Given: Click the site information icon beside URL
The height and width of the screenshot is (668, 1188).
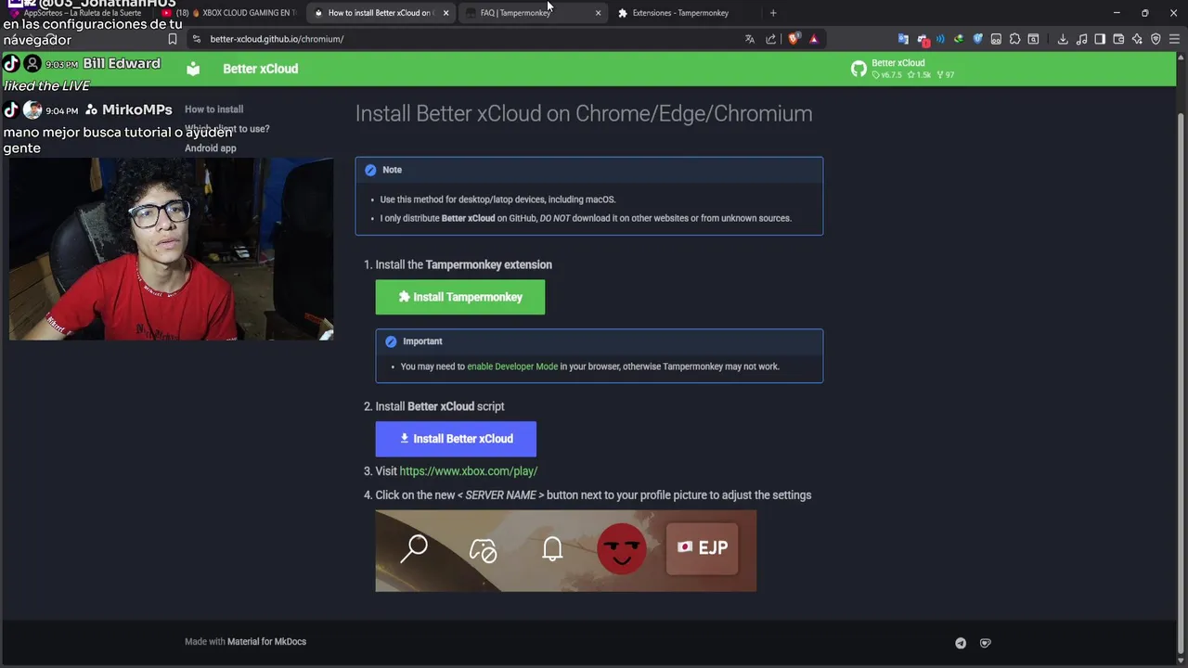Looking at the screenshot, I should pyautogui.click(x=196, y=39).
